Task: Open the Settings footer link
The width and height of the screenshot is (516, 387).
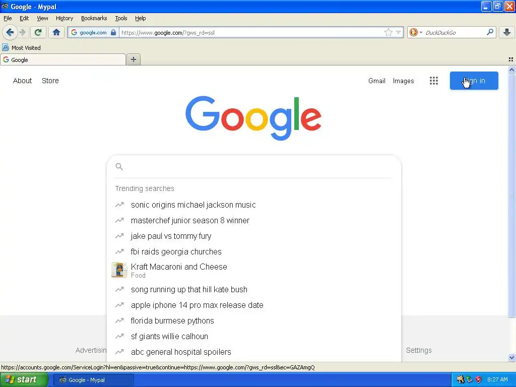Action: [x=419, y=350]
